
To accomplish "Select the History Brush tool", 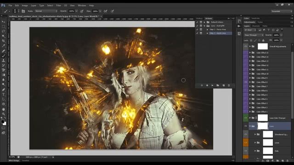I will 3,66.
